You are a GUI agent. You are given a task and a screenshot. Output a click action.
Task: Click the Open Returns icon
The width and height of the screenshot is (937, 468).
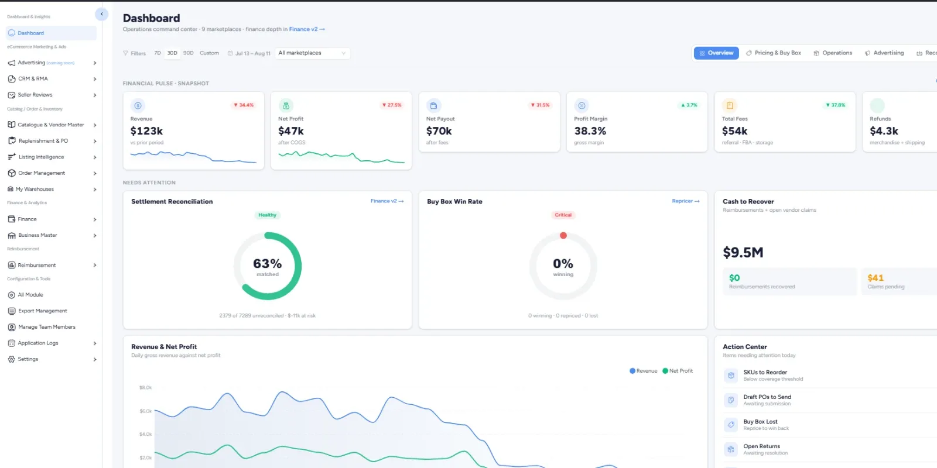click(731, 449)
